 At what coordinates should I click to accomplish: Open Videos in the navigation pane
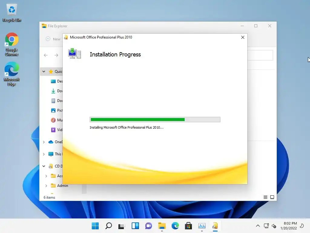tap(57, 130)
